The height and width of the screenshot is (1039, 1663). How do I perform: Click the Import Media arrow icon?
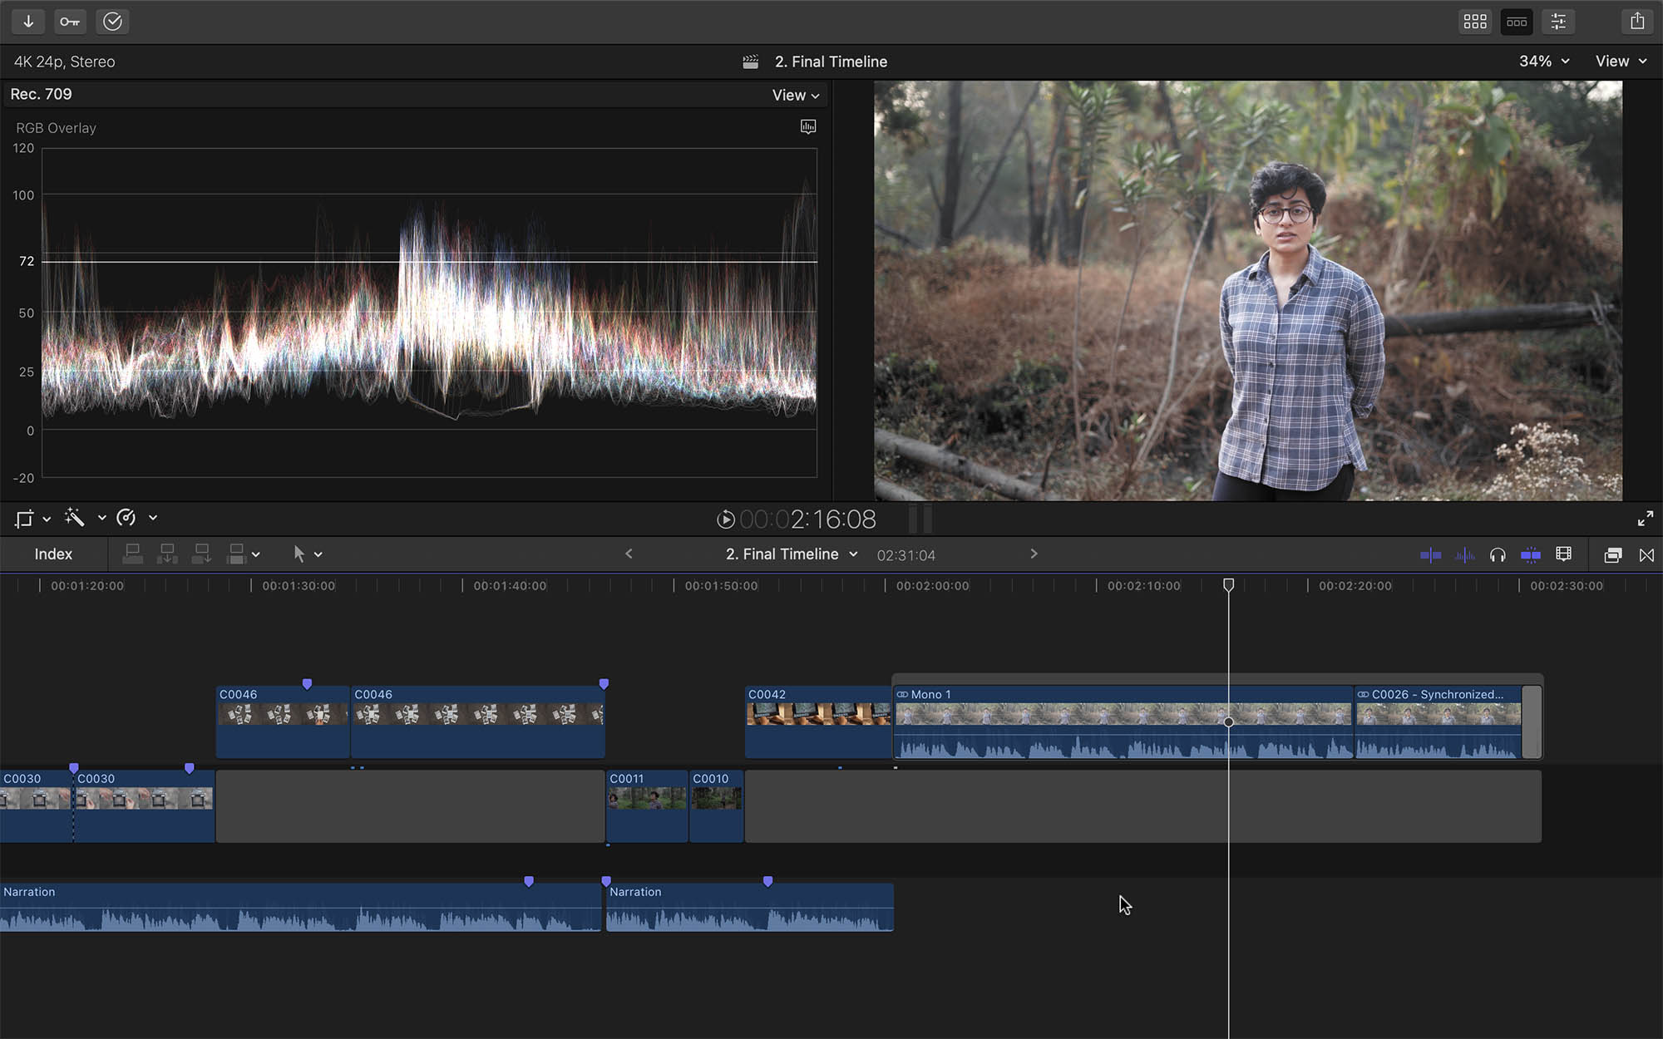(x=28, y=22)
